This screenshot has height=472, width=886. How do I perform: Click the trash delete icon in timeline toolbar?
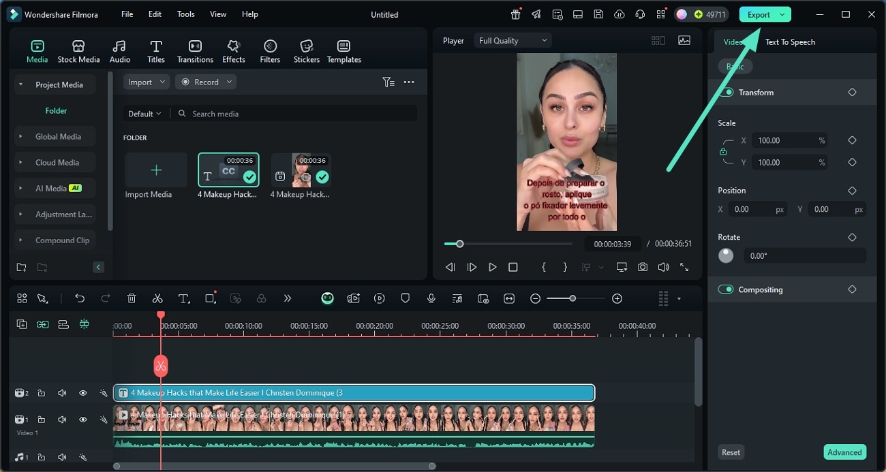132,298
